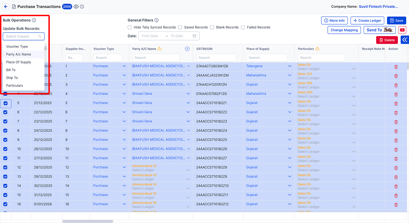Viewport: 409px width, 223px height.
Task: Open the YouTube tutorial icon button
Action: pos(402,30)
